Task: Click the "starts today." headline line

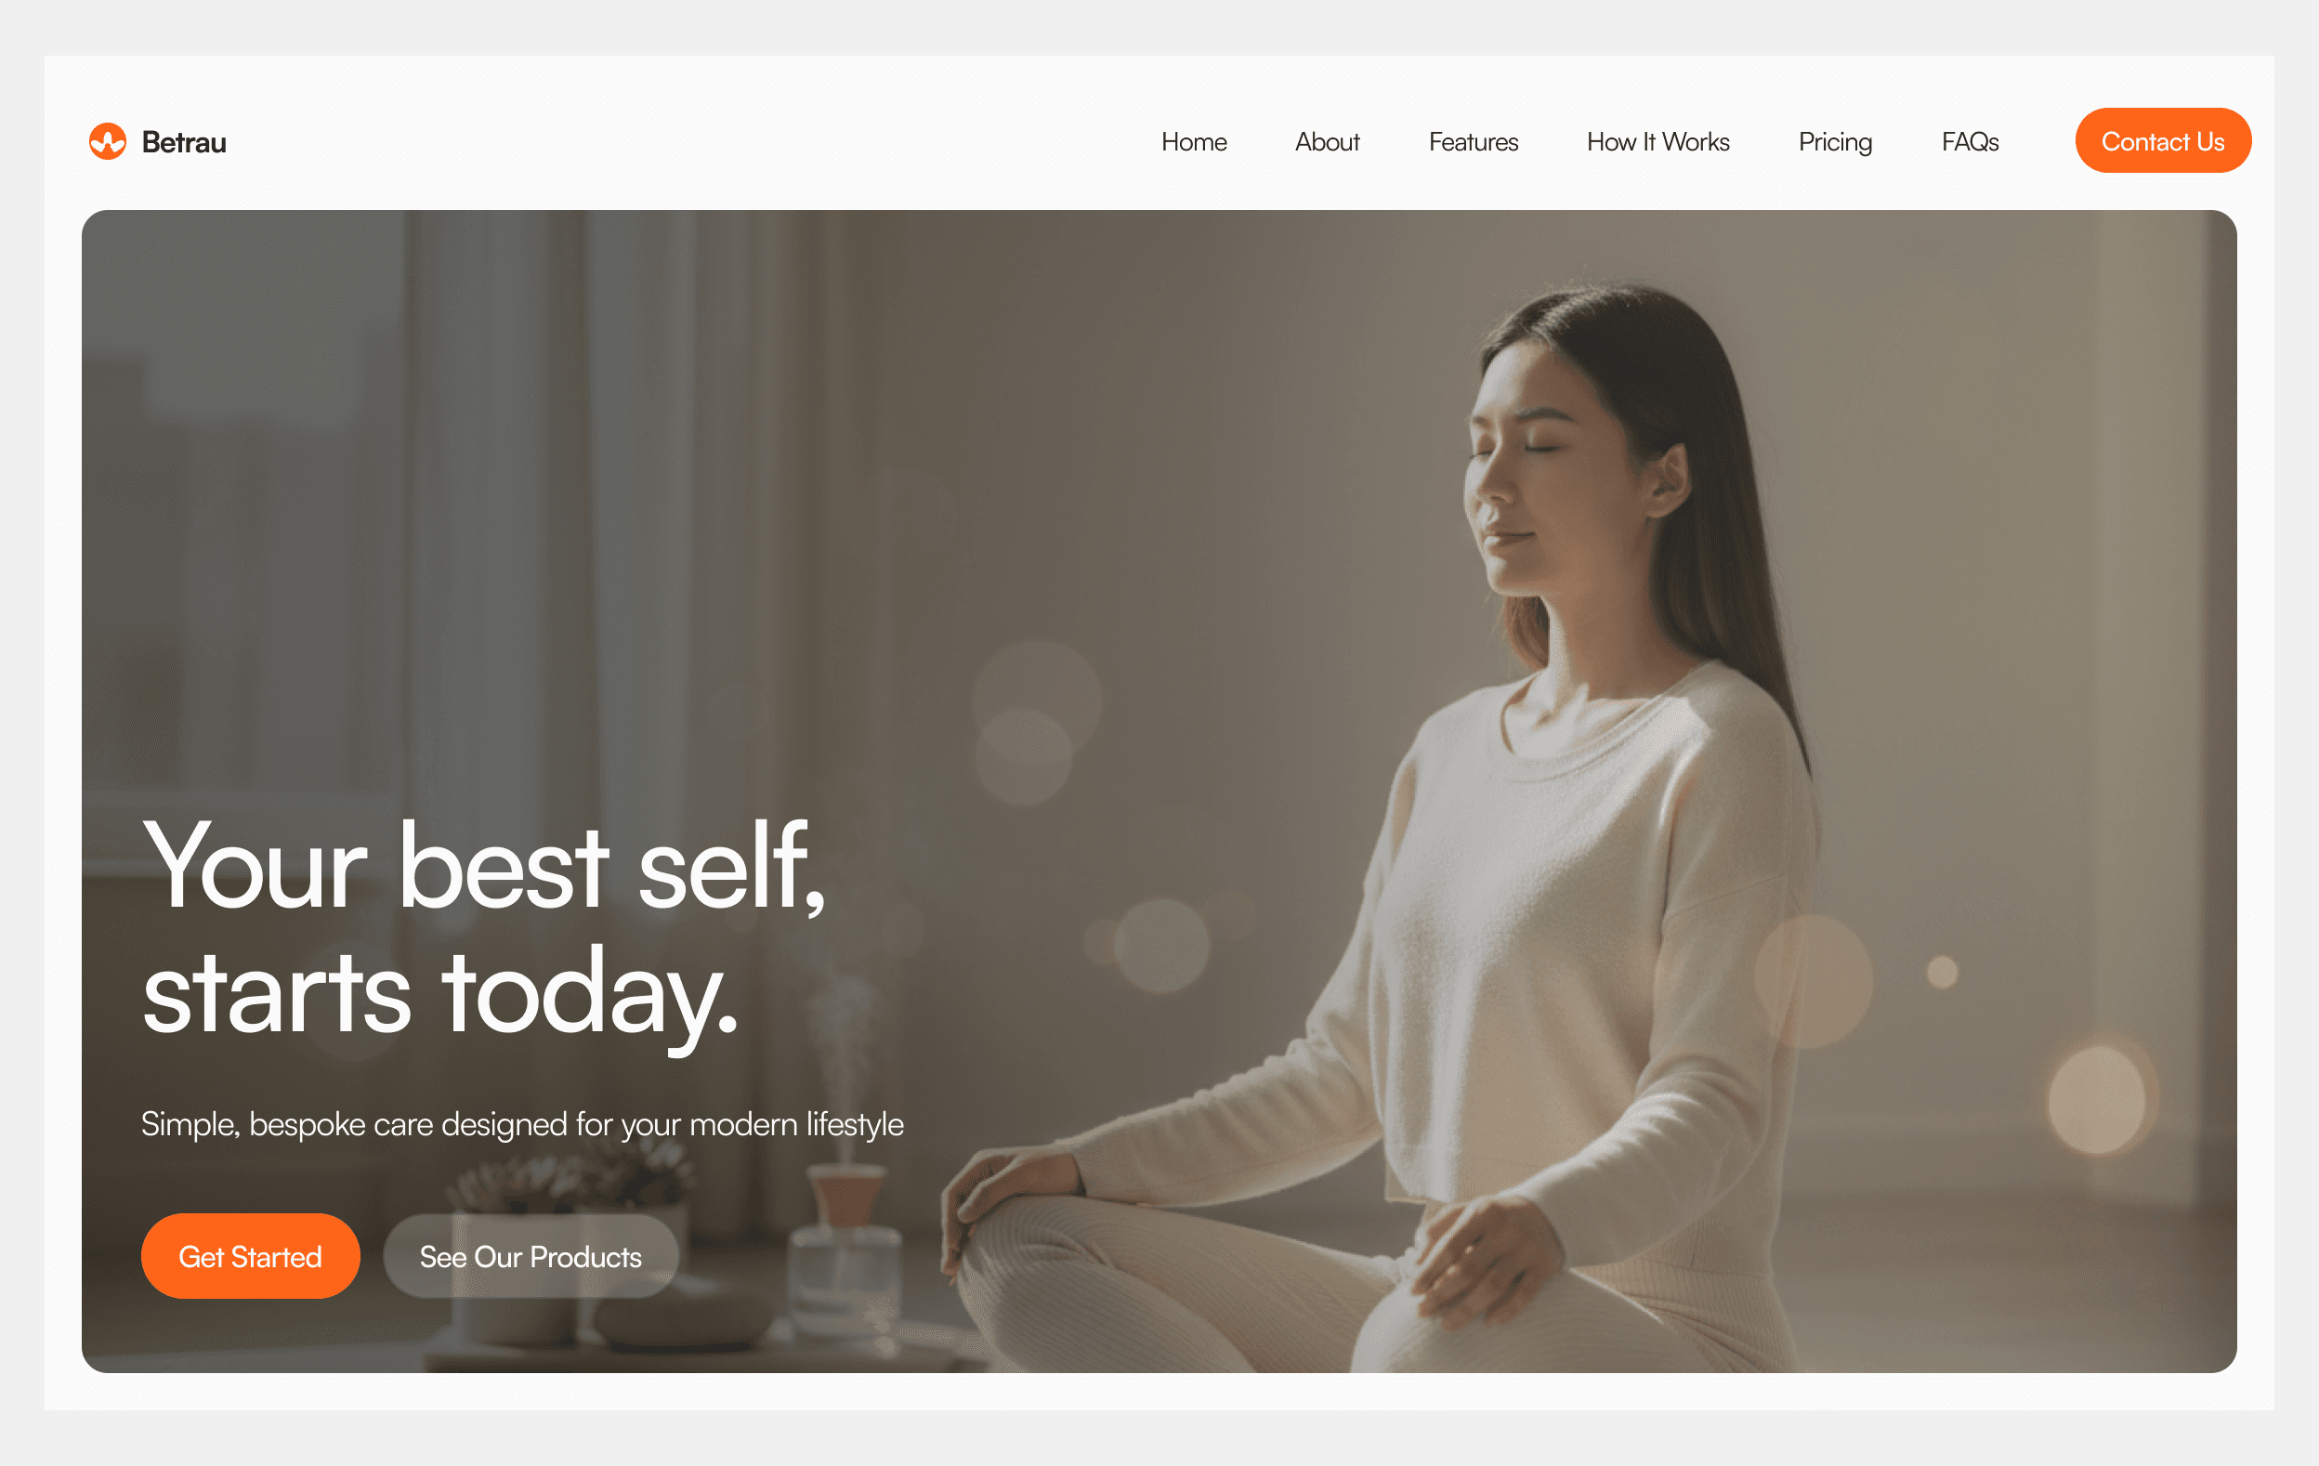Action: click(441, 994)
